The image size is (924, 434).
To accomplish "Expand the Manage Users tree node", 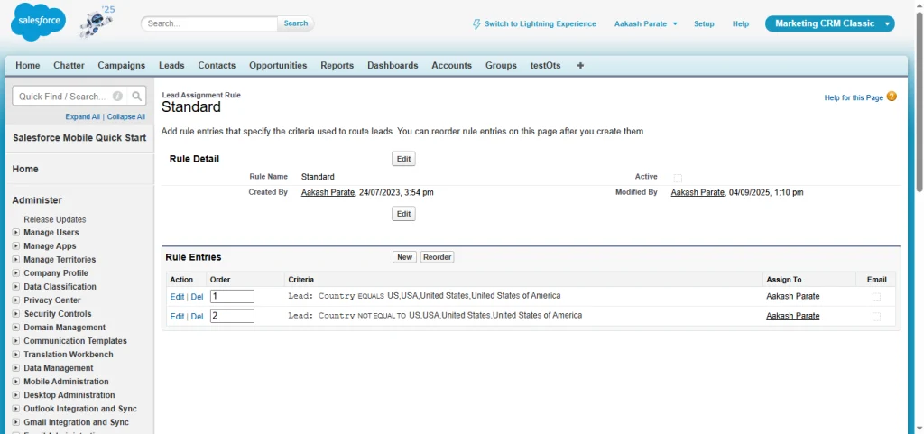I will pyautogui.click(x=16, y=233).
